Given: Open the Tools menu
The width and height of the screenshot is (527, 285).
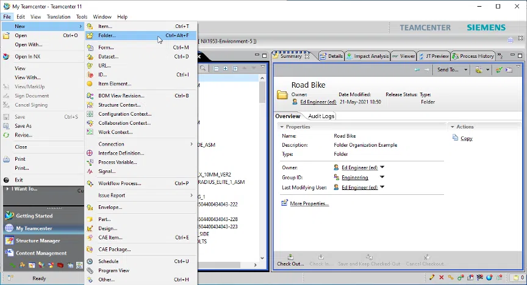Looking at the screenshot, I should click(x=81, y=17).
